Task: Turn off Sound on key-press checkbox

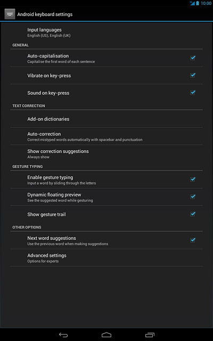Action: pyautogui.click(x=193, y=93)
